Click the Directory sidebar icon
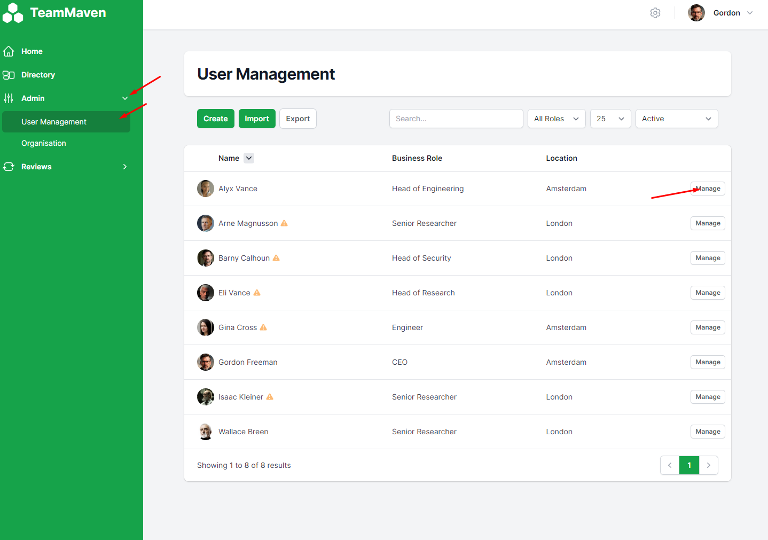768x540 pixels. (9, 75)
